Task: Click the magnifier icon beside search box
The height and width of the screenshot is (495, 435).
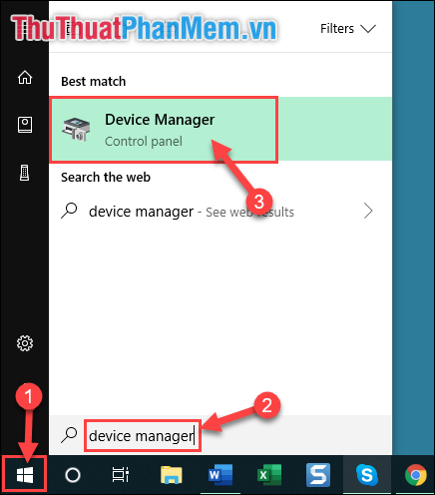Action: pyautogui.click(x=69, y=435)
